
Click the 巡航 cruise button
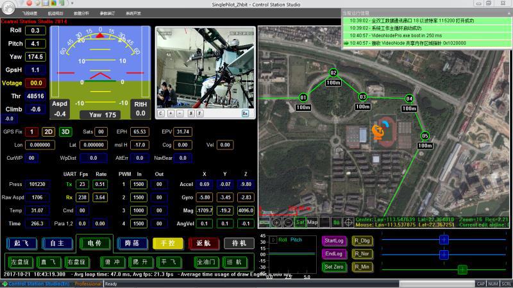[234, 262]
